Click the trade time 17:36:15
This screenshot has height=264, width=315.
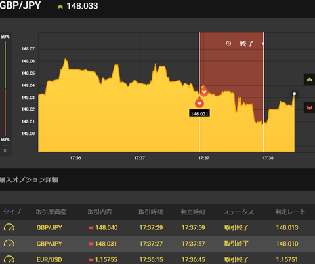click(151, 259)
